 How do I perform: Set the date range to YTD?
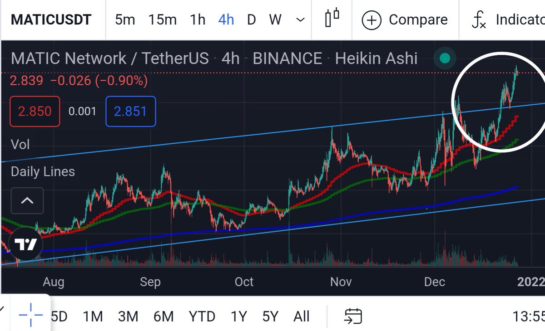pos(202,316)
